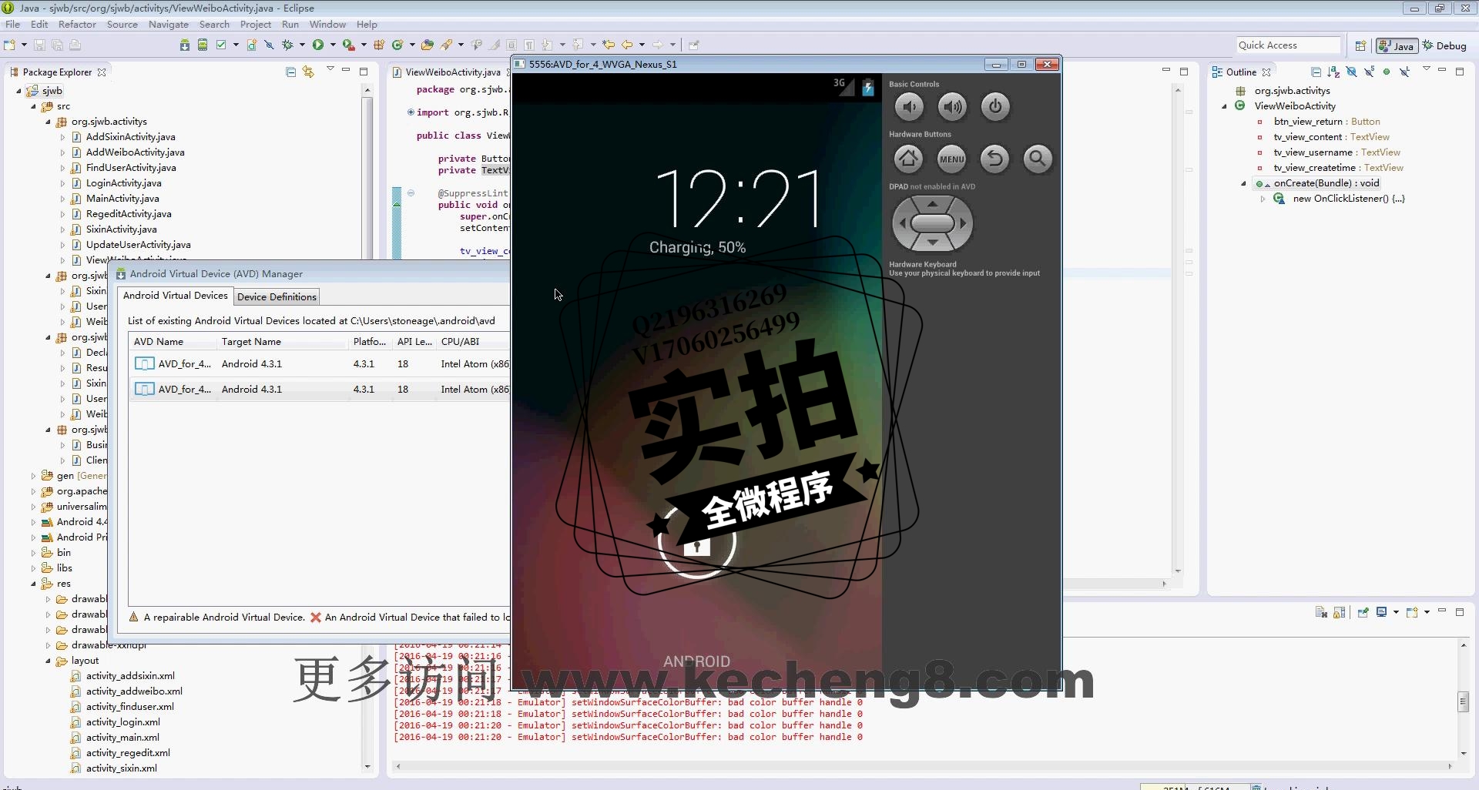Collapse the layout folder
This screenshot has width=1479, height=790.
click(x=48, y=661)
